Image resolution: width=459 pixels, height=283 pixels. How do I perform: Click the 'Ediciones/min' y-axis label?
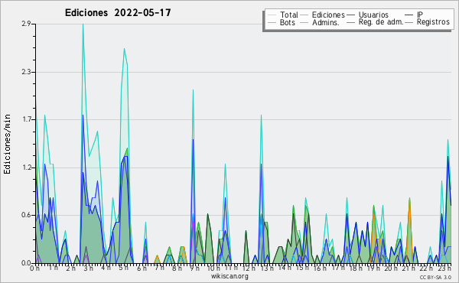click(7, 144)
